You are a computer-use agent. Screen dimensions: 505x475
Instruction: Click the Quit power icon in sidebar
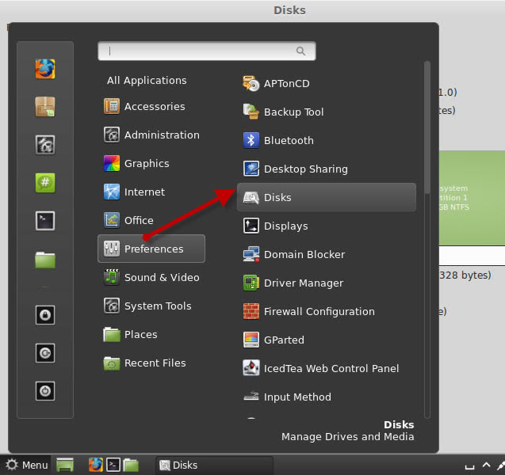tap(45, 391)
